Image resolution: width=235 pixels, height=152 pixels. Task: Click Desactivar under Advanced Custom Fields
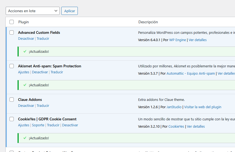click(26, 39)
